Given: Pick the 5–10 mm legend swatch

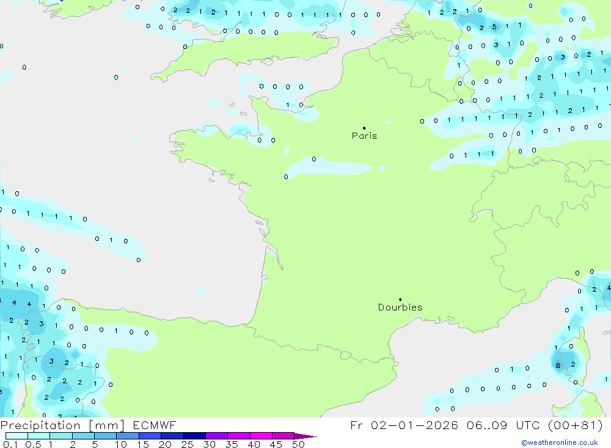Looking at the screenshot, I should click(105, 436).
